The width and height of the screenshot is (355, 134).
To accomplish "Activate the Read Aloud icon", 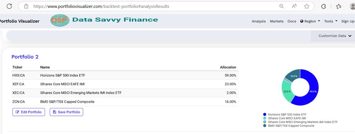I will point(294,6).
